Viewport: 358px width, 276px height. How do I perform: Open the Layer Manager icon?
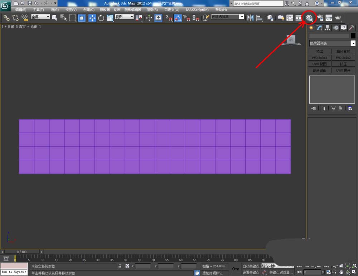[270, 18]
